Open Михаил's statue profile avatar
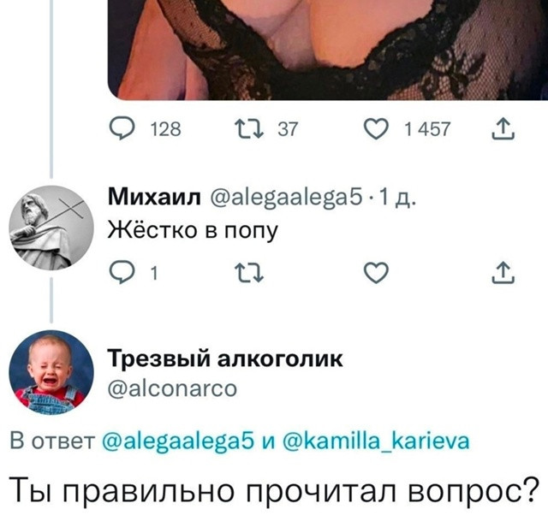 click(51, 228)
